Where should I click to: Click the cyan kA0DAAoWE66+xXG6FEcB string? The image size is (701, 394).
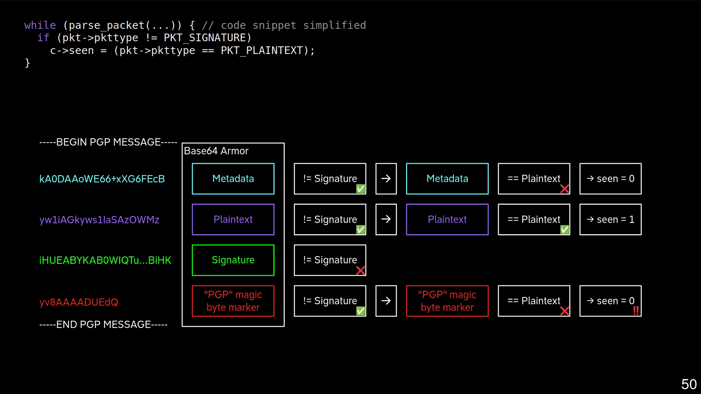[102, 179]
